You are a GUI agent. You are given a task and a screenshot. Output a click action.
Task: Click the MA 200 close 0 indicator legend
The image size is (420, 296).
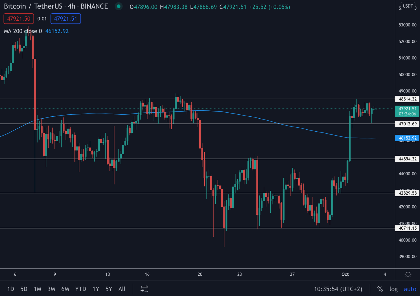23,31
